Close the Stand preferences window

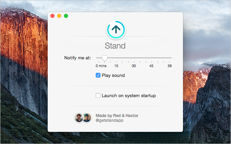52,16
